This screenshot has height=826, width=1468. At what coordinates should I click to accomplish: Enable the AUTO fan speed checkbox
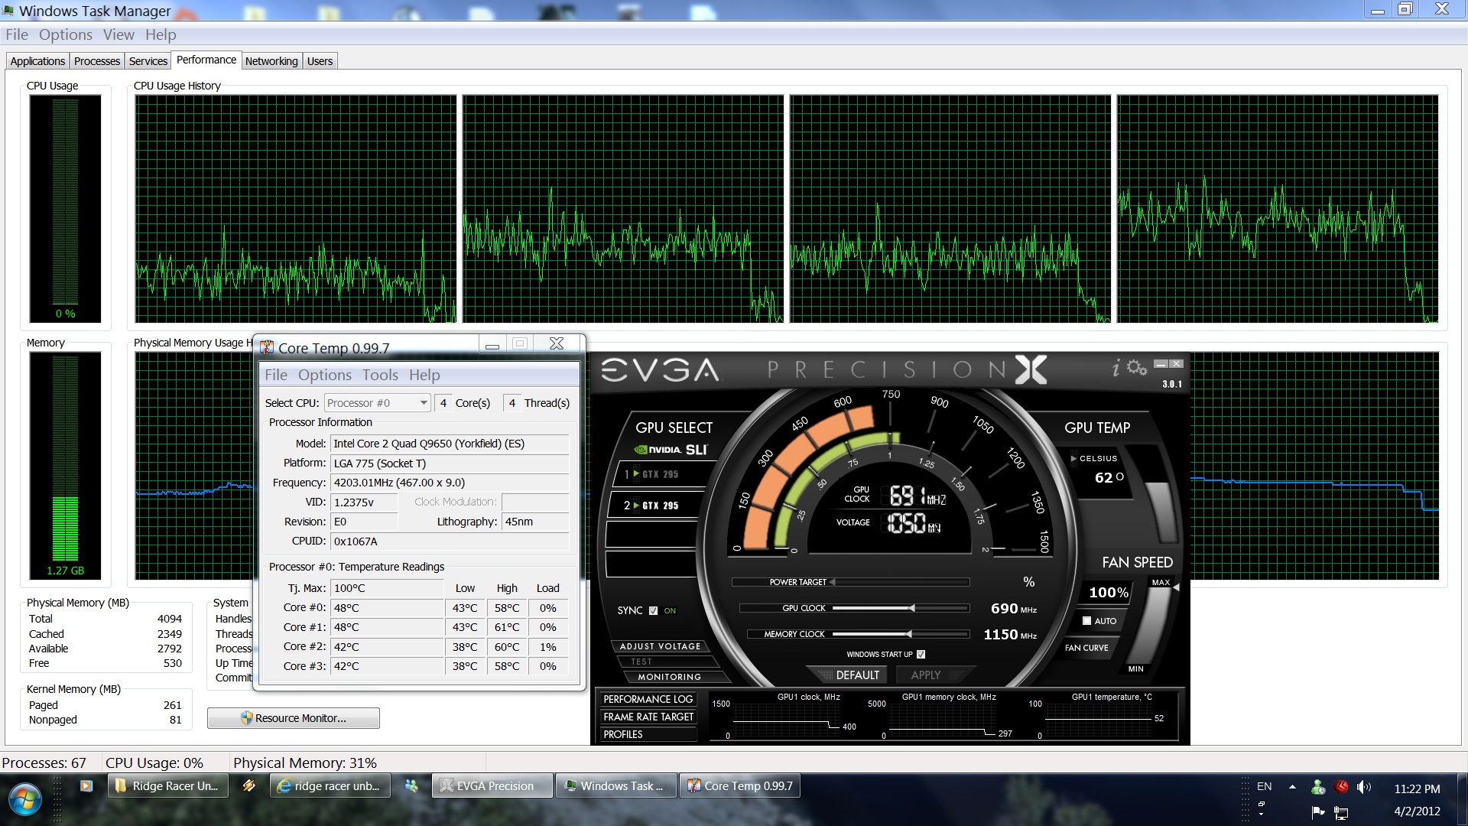[x=1086, y=621]
